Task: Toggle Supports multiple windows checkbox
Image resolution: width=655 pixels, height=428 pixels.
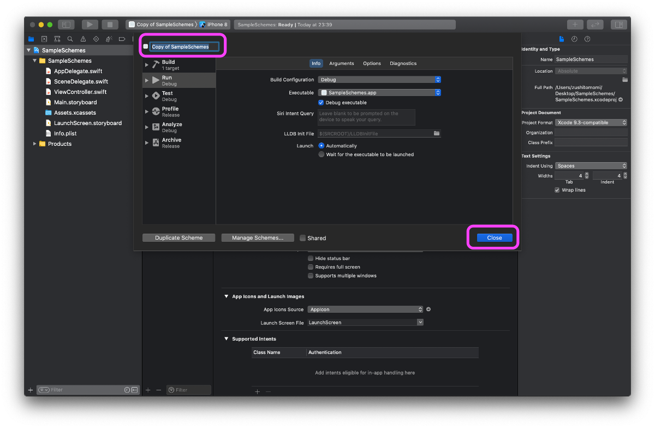Action: (x=311, y=276)
